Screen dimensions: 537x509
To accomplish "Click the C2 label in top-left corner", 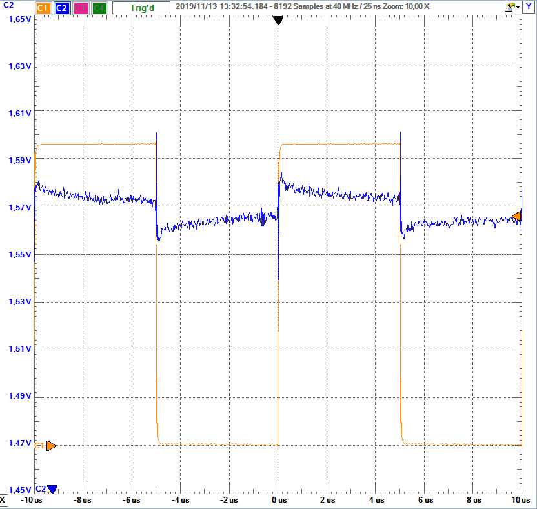I will (x=8, y=5).
